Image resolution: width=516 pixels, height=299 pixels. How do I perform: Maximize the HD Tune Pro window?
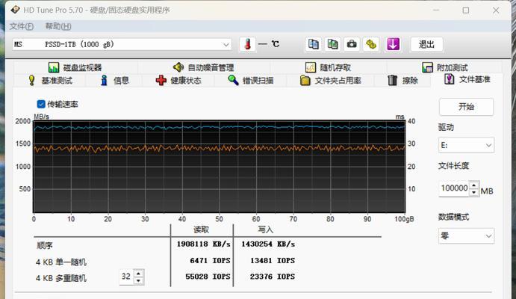coord(466,10)
